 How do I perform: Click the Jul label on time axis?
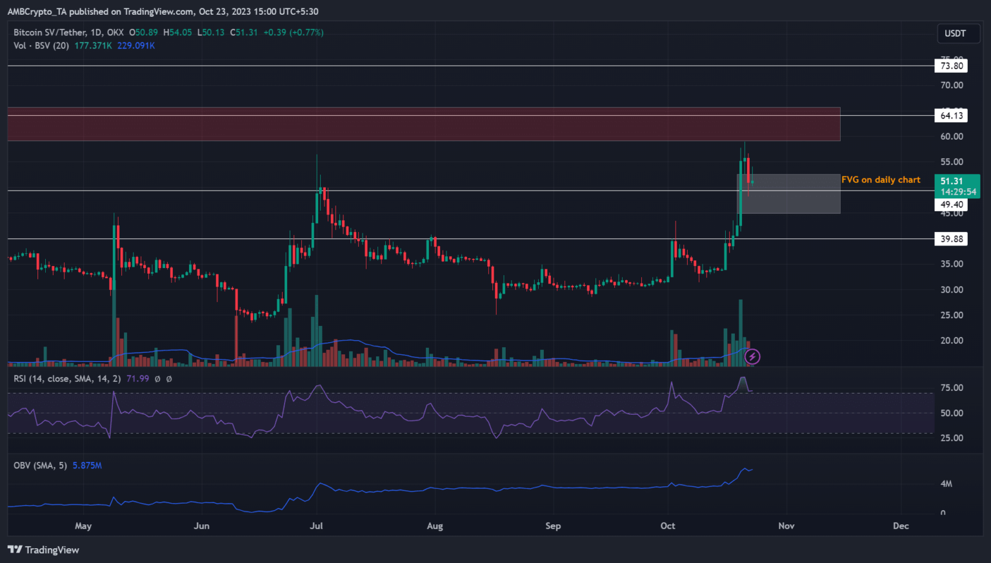(x=316, y=526)
